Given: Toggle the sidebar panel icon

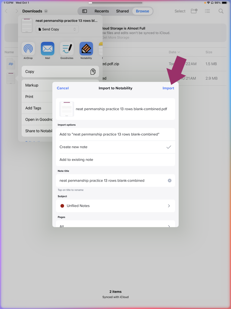Looking at the screenshot, I should [x=85, y=11].
